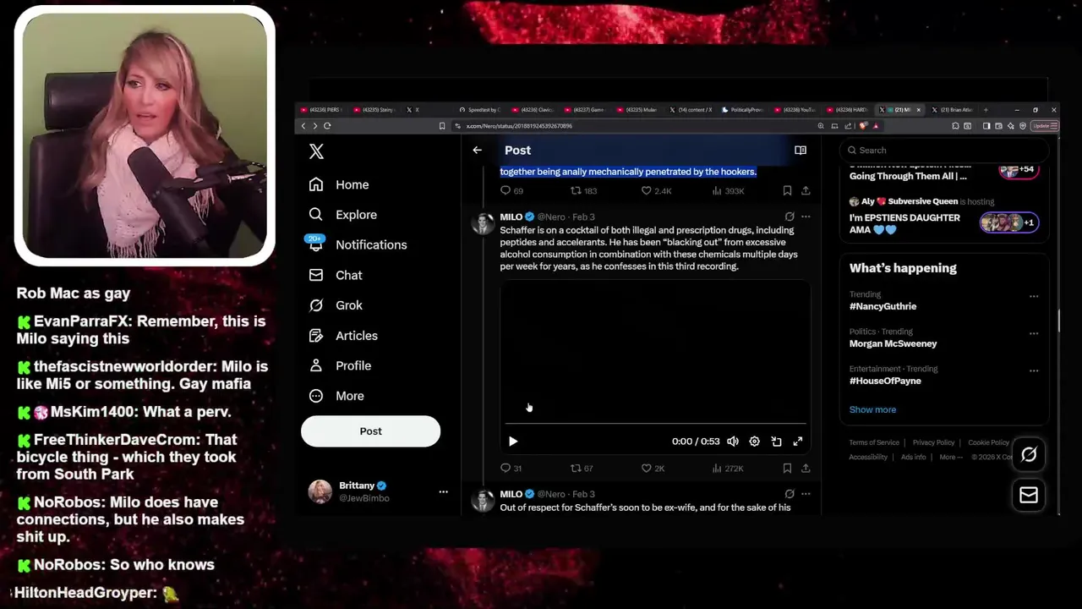Screen dimensions: 1082x609
Task: Play the 0:53 video
Action: (x=513, y=442)
